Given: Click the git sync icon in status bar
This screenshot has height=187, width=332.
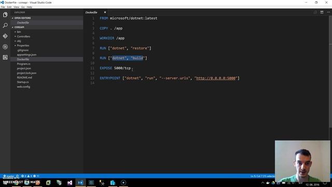Looking at the screenshot, I should pyautogui.click(x=17, y=176).
